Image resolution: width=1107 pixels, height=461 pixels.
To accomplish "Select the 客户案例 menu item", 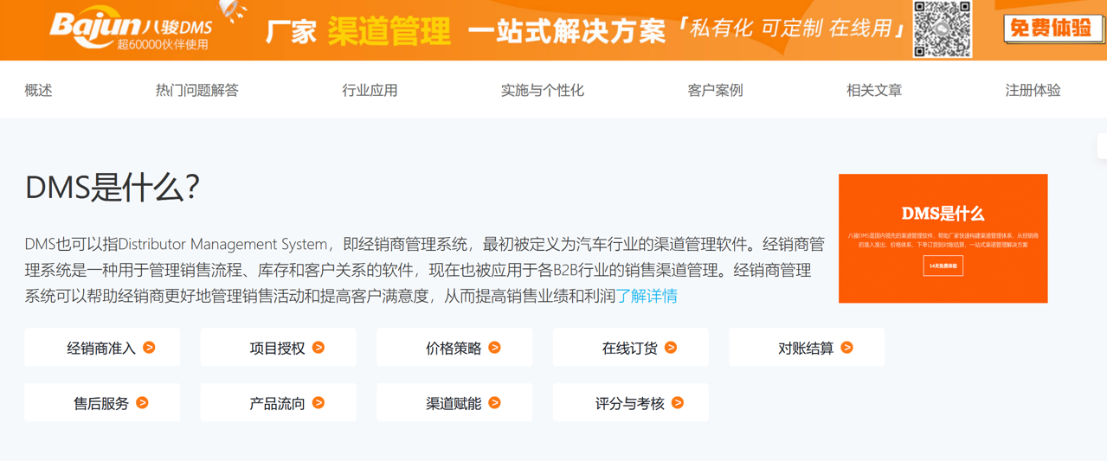I will pyautogui.click(x=715, y=90).
